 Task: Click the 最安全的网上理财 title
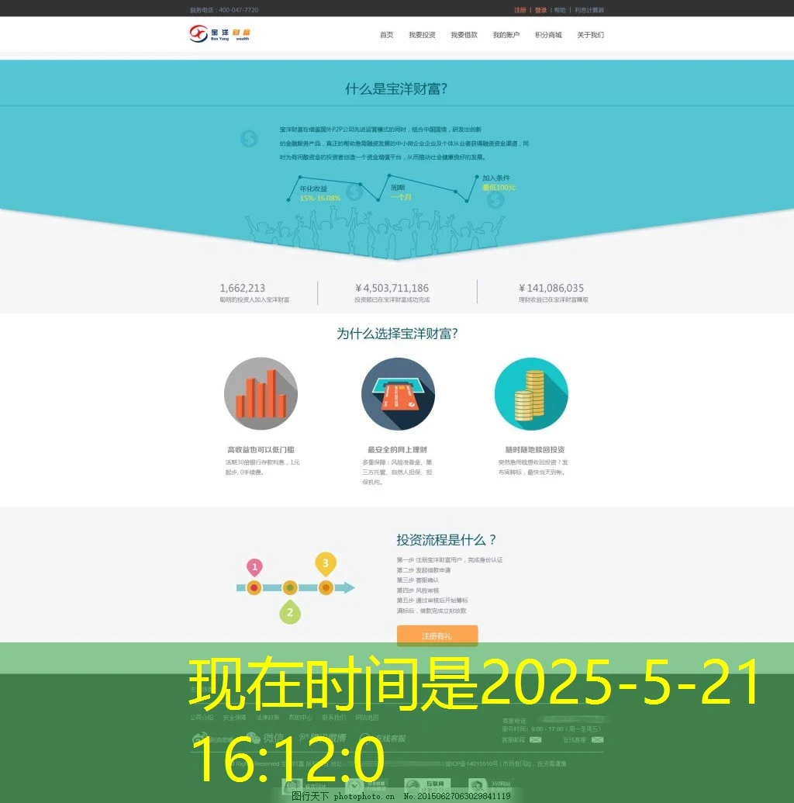[x=397, y=450]
